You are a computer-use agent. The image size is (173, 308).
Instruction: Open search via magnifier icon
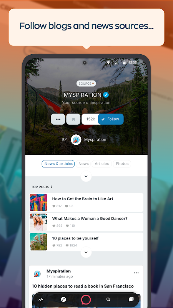click(108, 300)
